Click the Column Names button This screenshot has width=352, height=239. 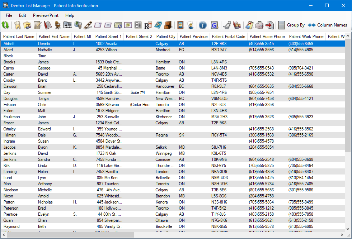[x=327, y=25]
